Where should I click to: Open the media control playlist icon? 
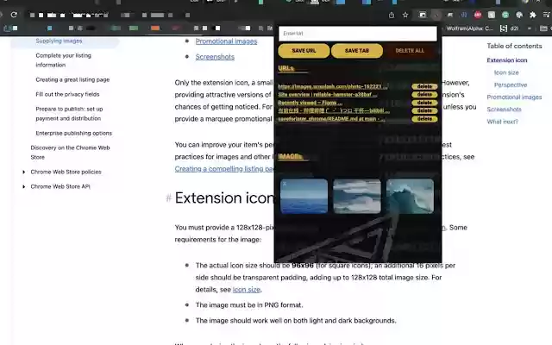(547, 15)
